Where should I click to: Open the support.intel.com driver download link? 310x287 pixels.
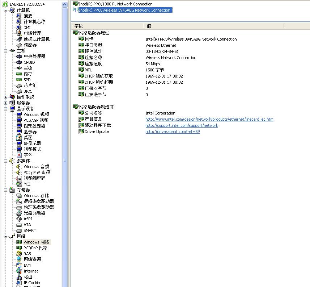[182, 125]
